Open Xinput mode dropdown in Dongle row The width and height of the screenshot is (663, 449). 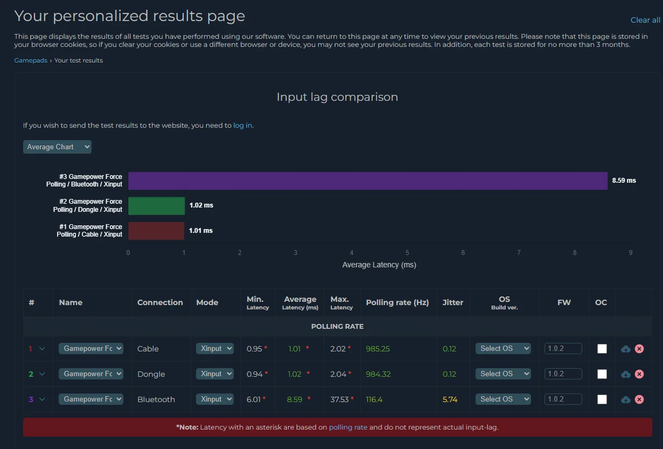pos(215,374)
